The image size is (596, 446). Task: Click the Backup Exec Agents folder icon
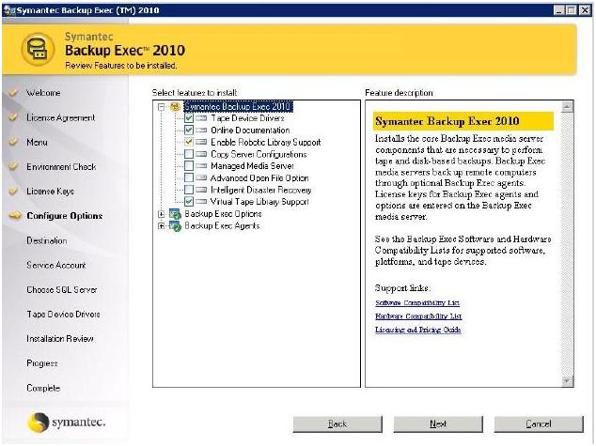pos(175,226)
